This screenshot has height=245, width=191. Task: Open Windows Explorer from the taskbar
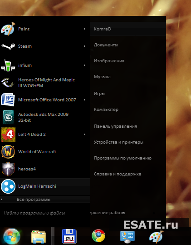click(39, 237)
